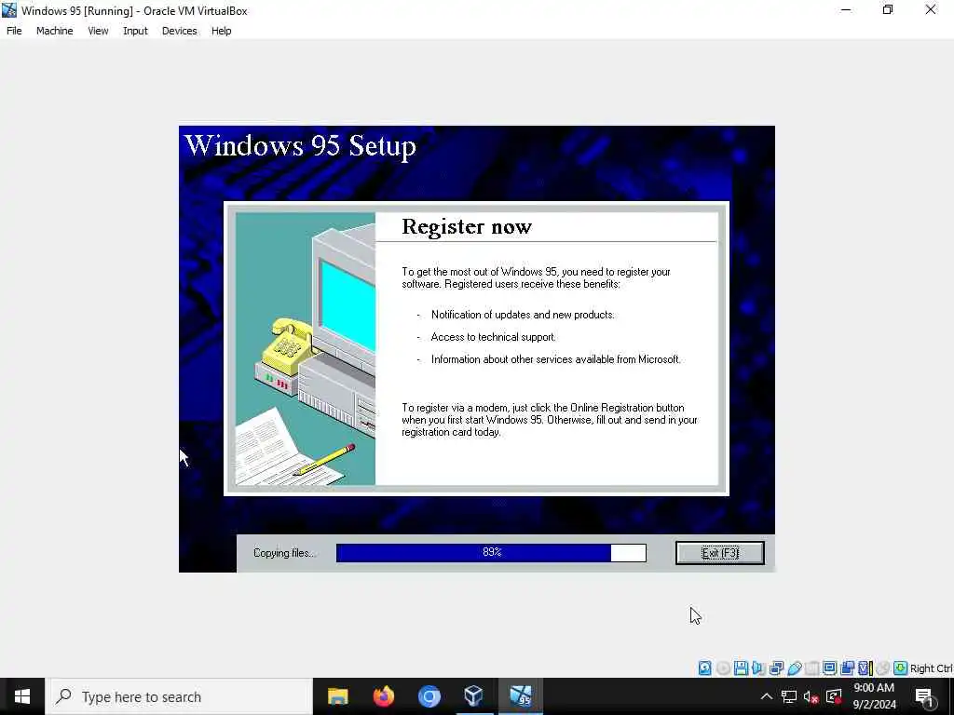The width and height of the screenshot is (954, 715).
Task: Click the Right Ctrl host key label
Action: [931, 668]
